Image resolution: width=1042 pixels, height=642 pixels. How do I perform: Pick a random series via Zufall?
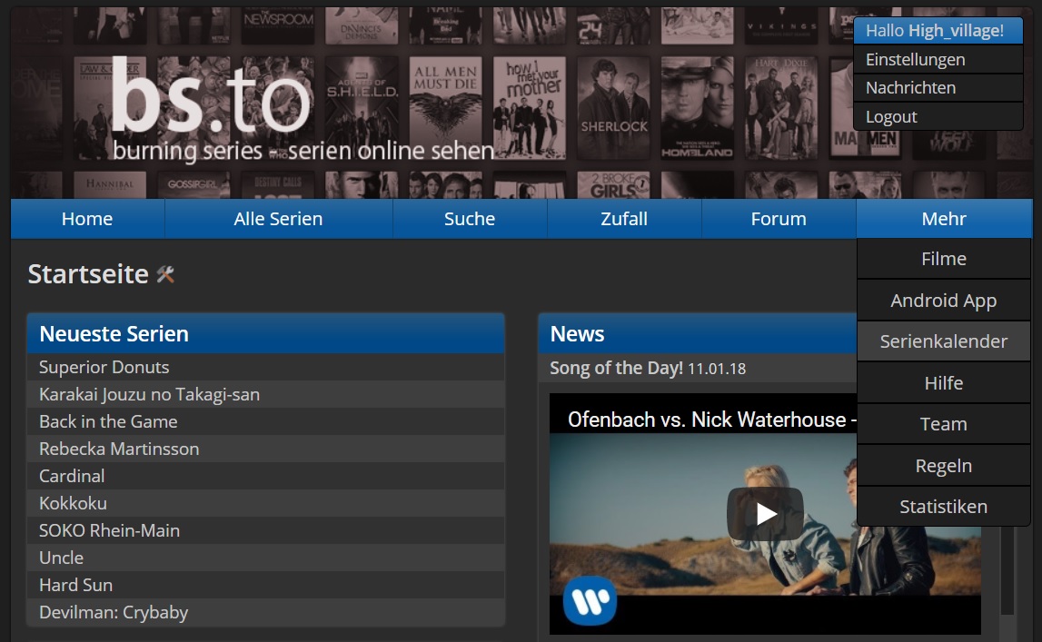coord(624,219)
